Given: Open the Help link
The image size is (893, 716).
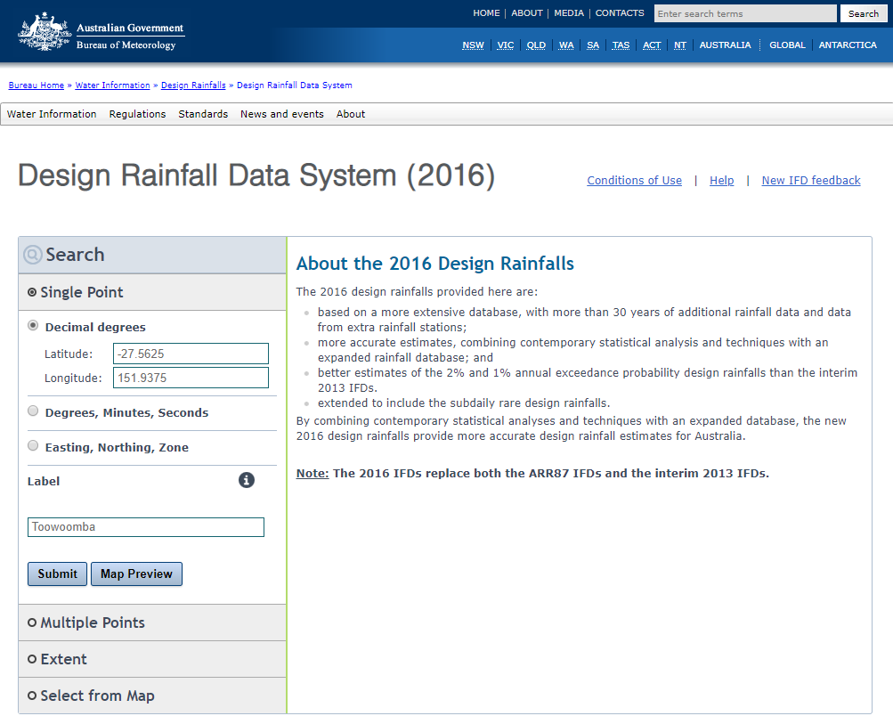Looking at the screenshot, I should point(721,181).
